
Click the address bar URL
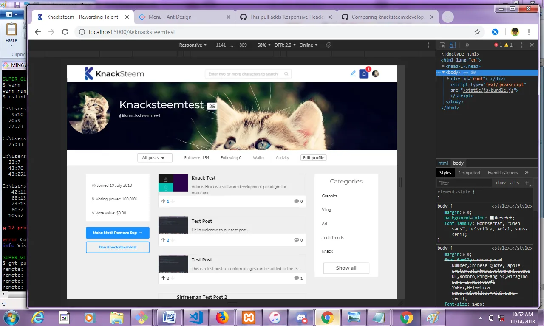(132, 32)
